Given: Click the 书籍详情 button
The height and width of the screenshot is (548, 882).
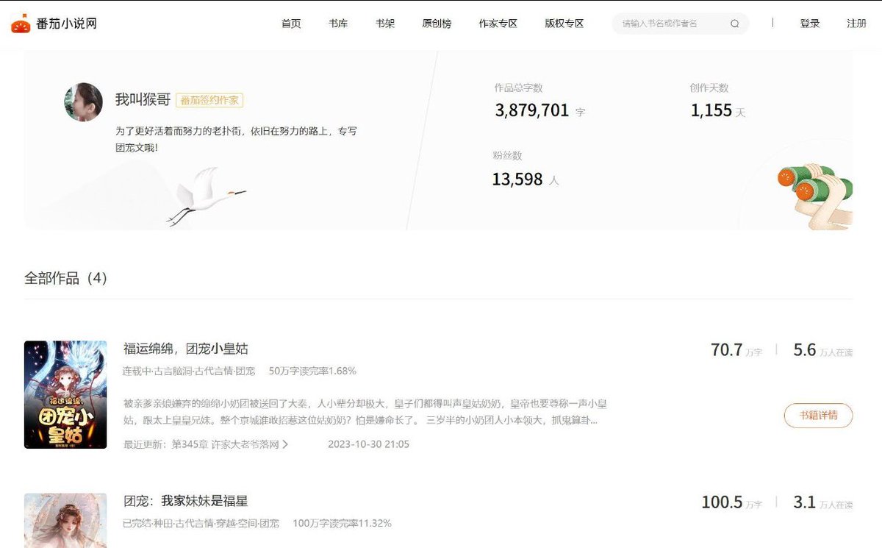Looking at the screenshot, I should tap(818, 415).
